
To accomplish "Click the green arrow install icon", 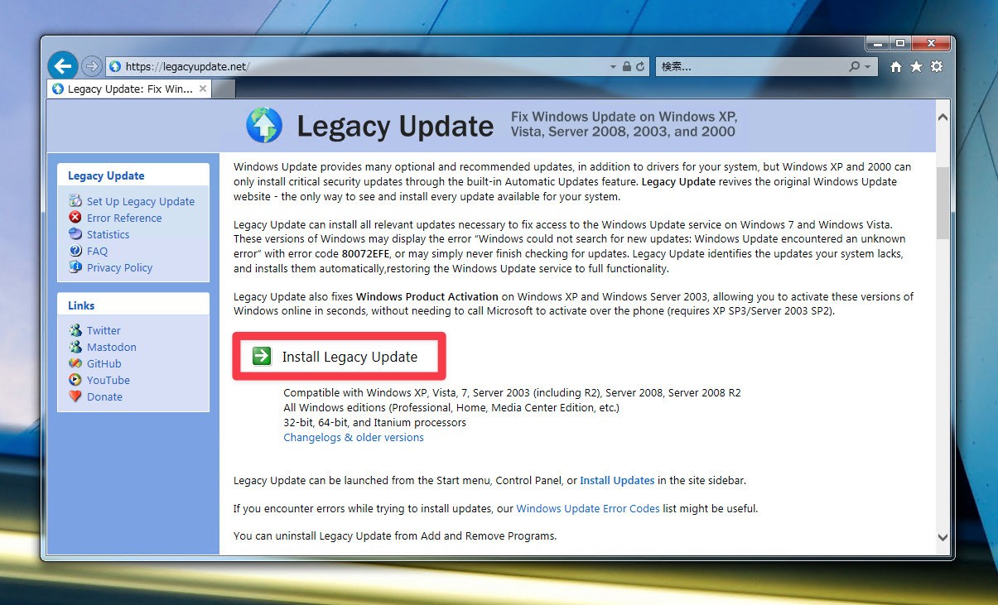I will [262, 356].
